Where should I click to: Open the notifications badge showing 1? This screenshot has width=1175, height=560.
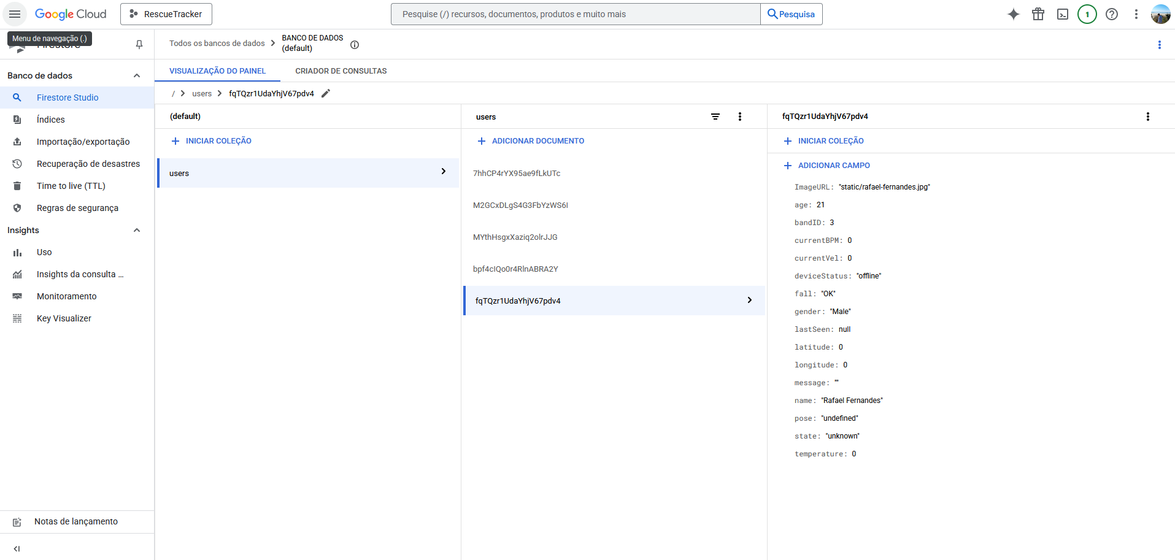[1087, 14]
